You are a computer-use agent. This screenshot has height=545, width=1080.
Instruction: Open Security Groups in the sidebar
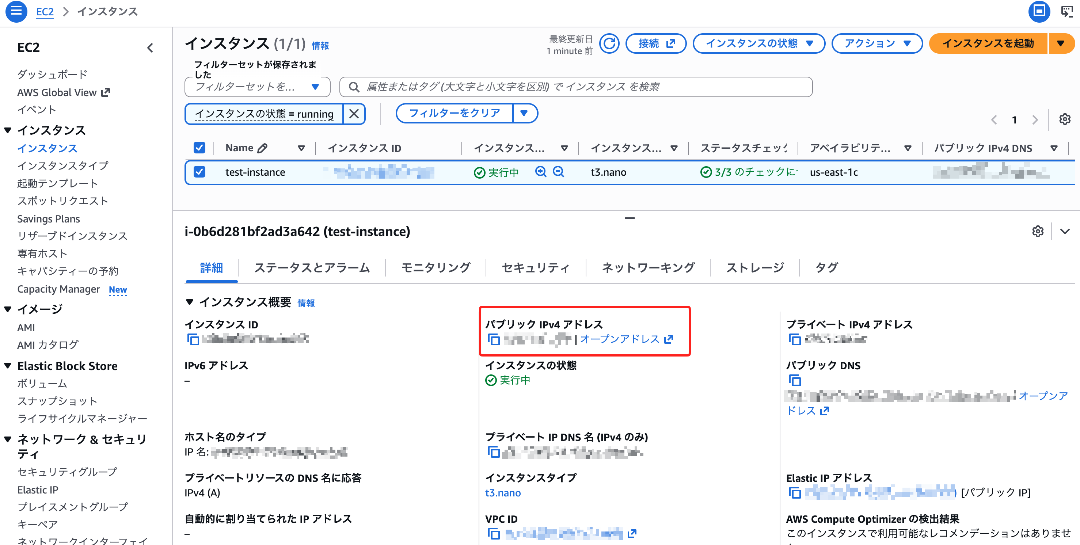[66, 472]
